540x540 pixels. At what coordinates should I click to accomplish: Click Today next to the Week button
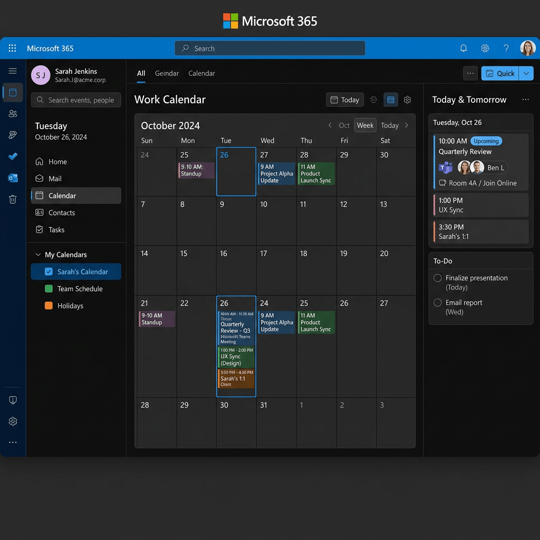pyautogui.click(x=390, y=126)
